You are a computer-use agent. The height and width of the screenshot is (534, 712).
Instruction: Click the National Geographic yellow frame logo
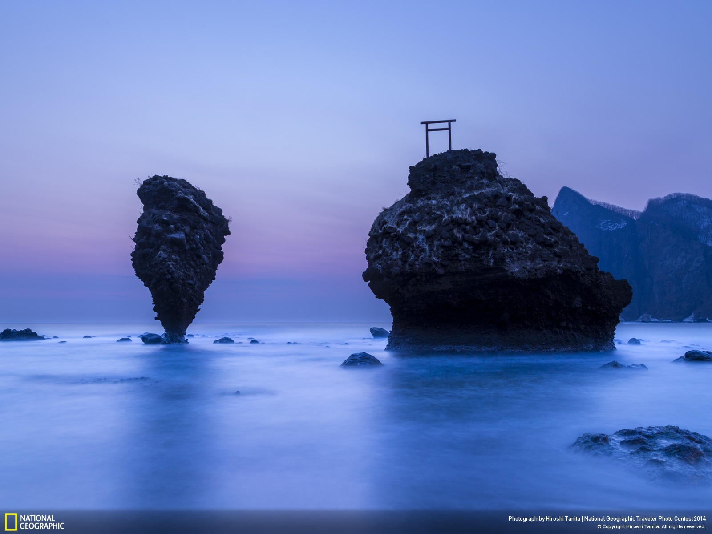11,522
